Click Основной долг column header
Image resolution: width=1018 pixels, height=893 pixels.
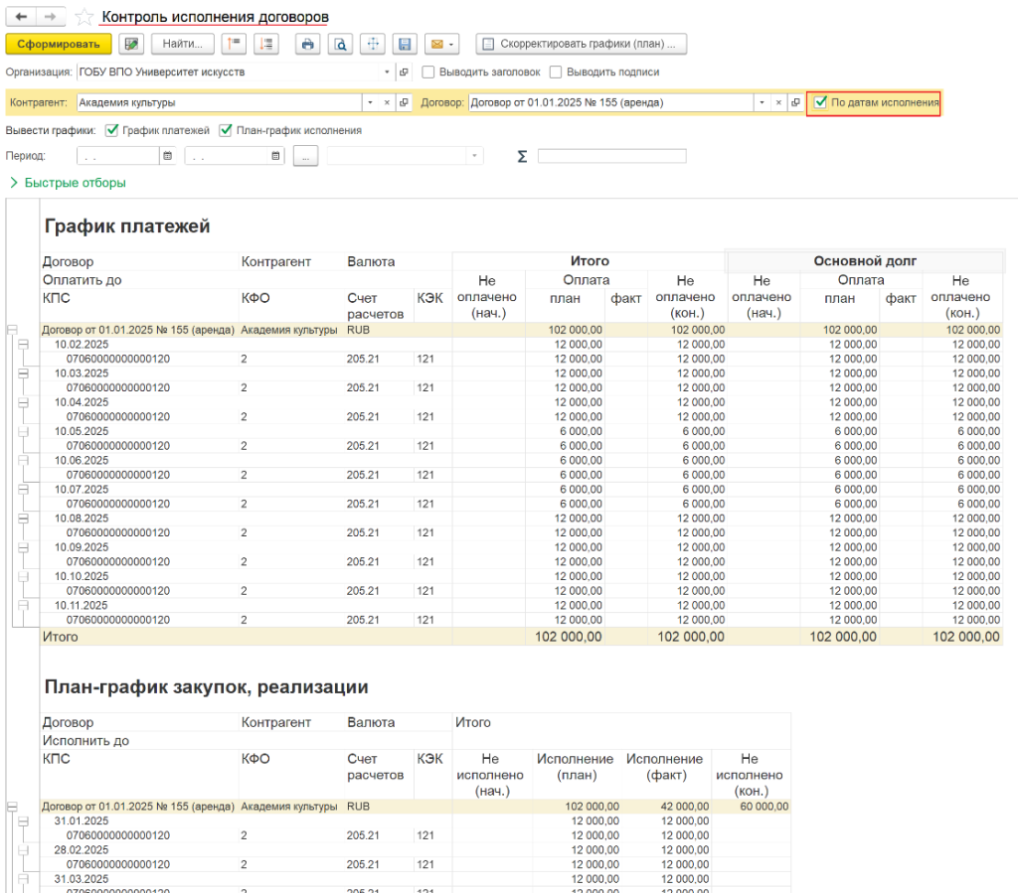tap(865, 261)
